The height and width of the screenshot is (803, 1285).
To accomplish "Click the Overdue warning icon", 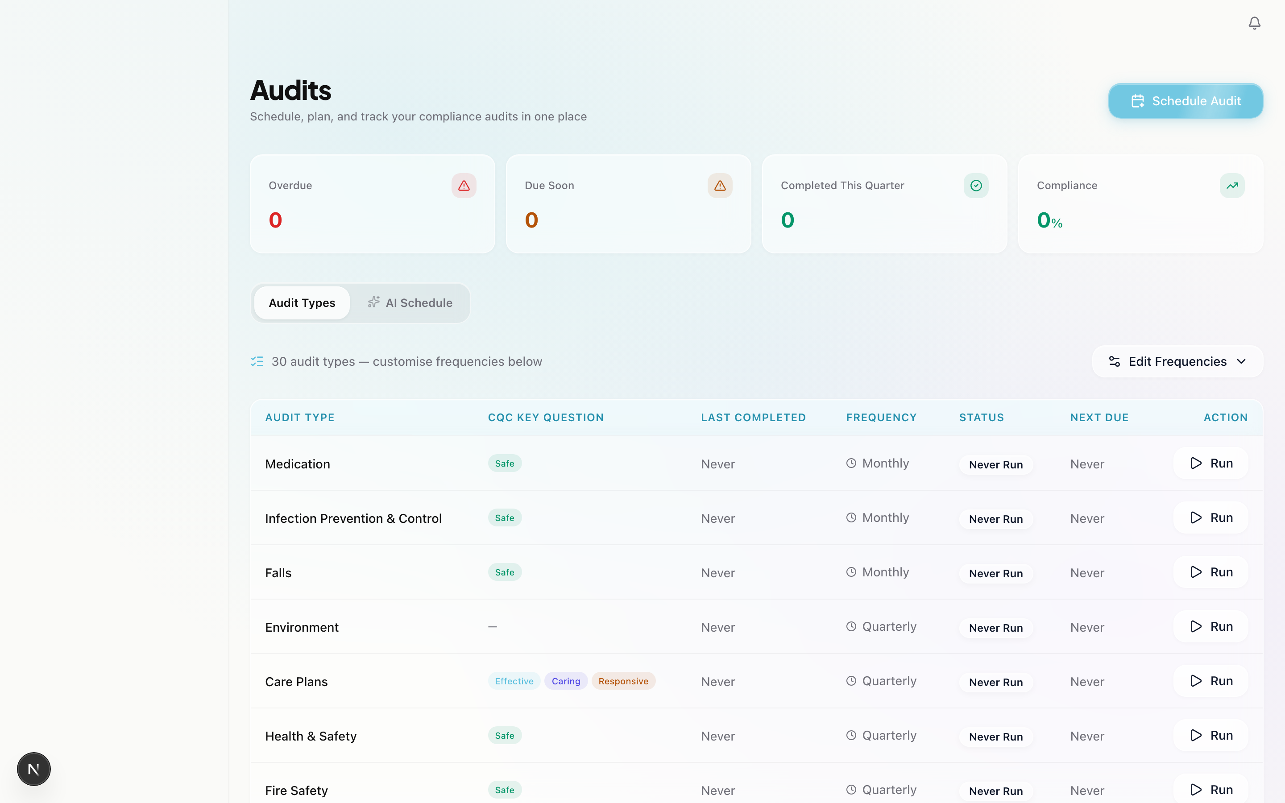I will (464, 185).
